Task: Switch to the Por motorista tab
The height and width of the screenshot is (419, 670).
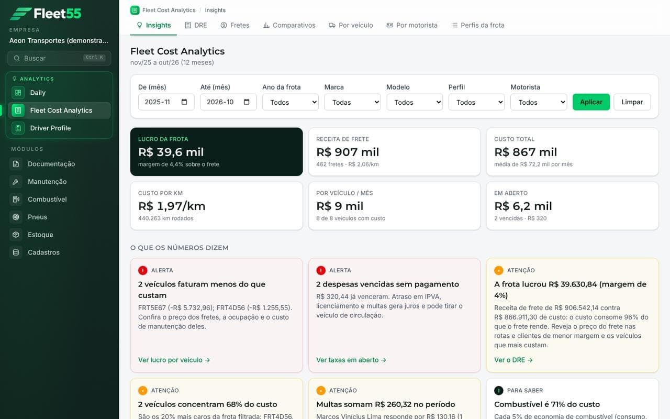Action: [x=412, y=25]
